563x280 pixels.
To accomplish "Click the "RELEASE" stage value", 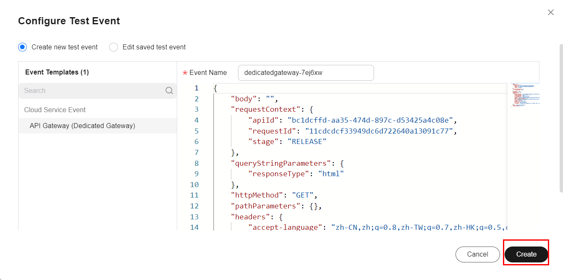I will 306,142.
